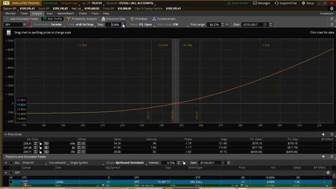This screenshot has height=189, width=336.
Task: Switch to the Tools tab
Action: pyautogui.click(x=95, y=13)
